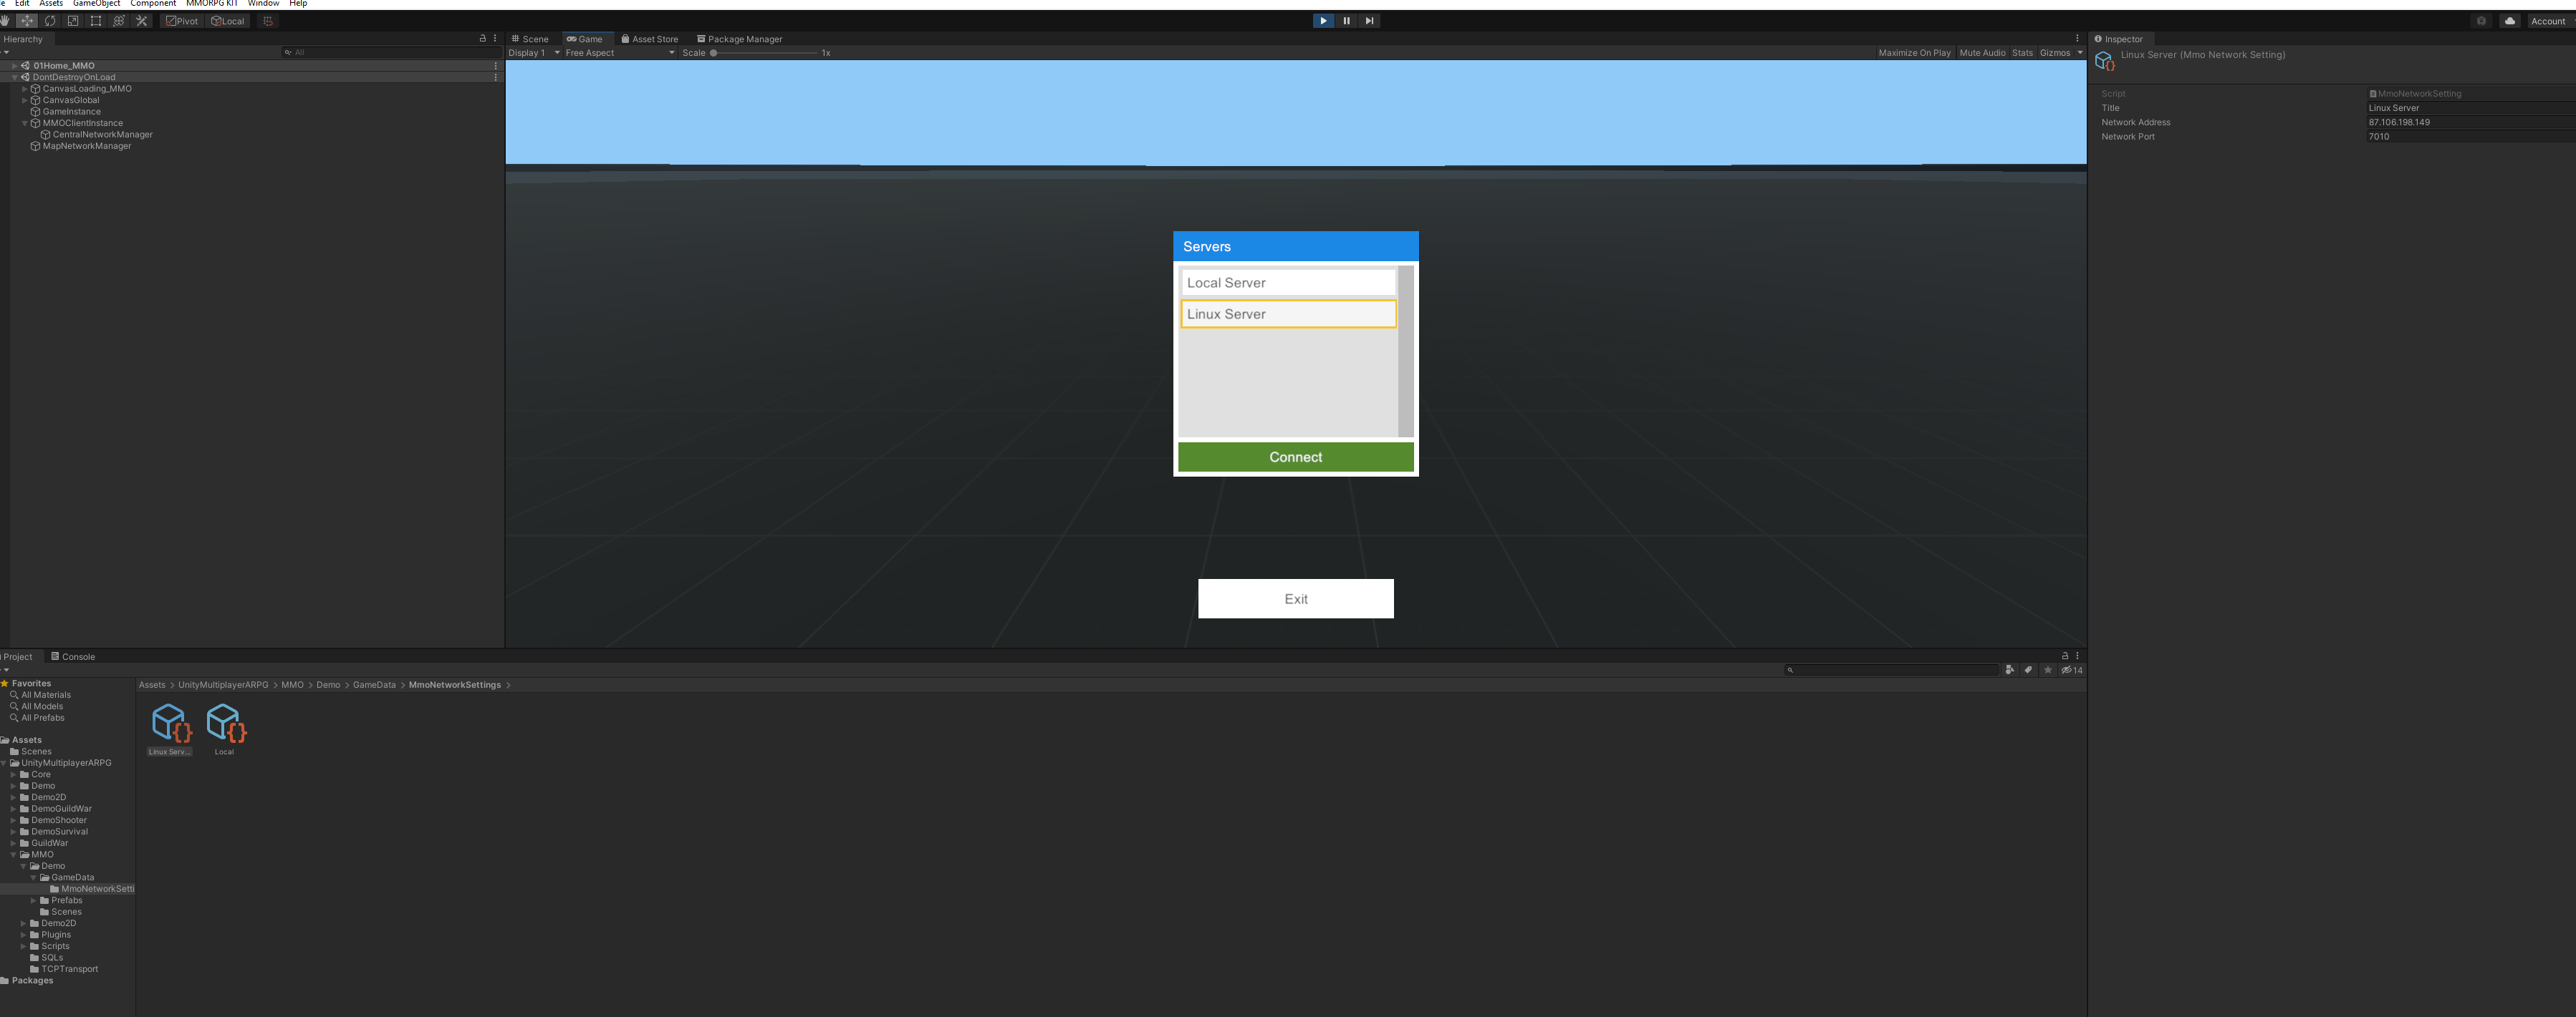Open the Custom Editor Tools icon
The width and height of the screenshot is (2576, 1017).
pos(141,20)
